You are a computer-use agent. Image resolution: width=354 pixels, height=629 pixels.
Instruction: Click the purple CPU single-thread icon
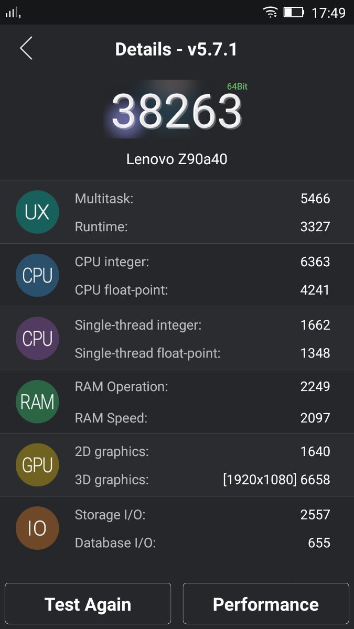37,339
